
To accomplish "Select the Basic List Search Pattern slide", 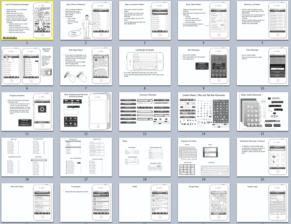I will click(x=145, y=20).
